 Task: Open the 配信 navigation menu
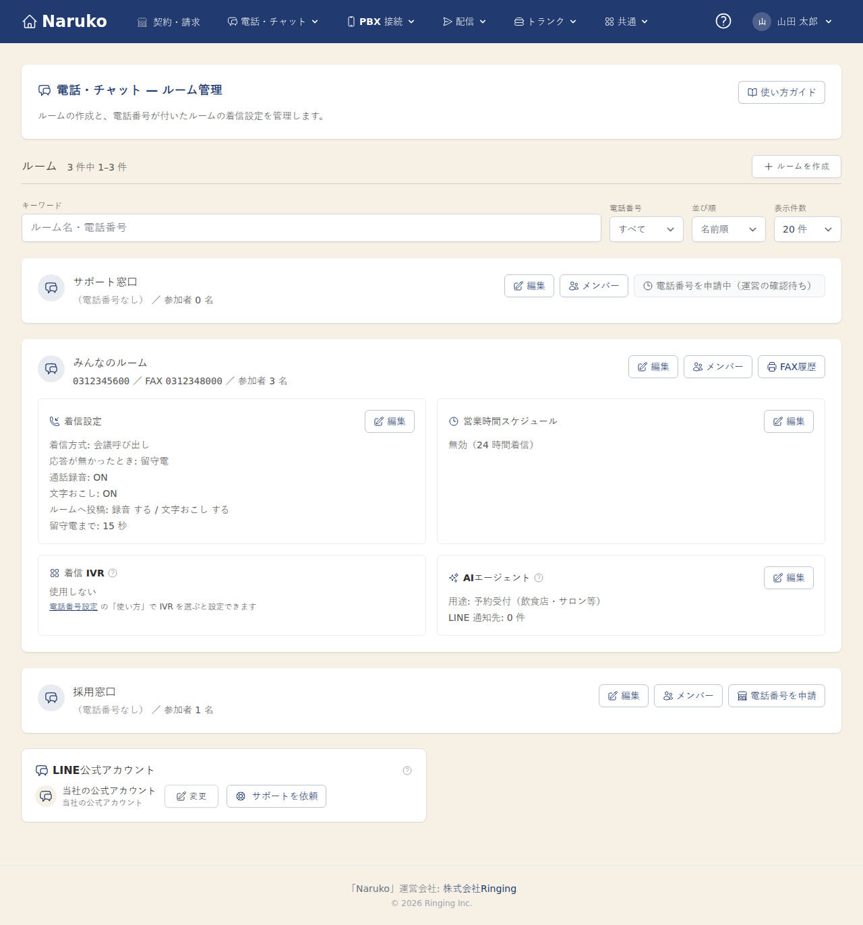pos(465,22)
